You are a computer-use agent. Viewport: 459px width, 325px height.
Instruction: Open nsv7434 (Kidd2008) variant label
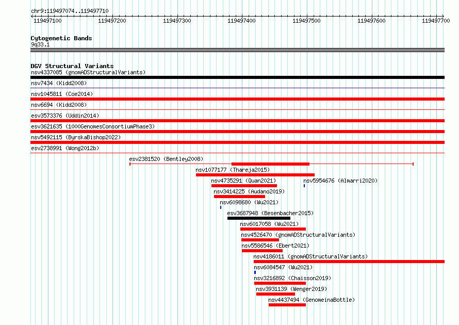[59, 83]
